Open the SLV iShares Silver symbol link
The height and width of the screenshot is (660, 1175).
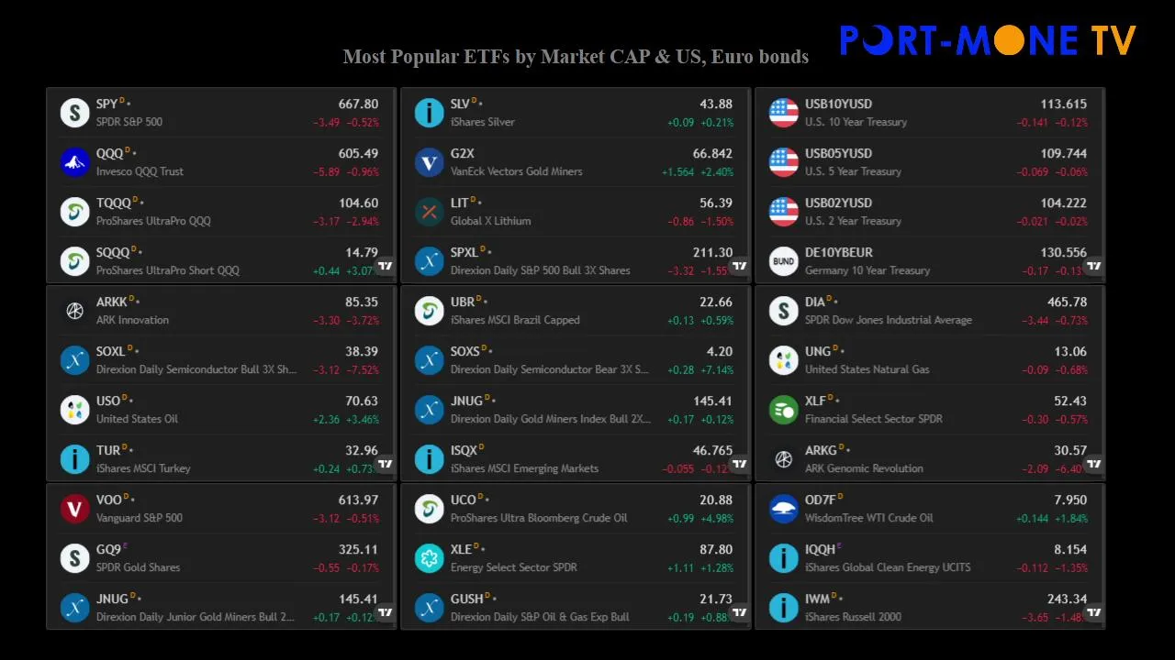click(x=460, y=104)
